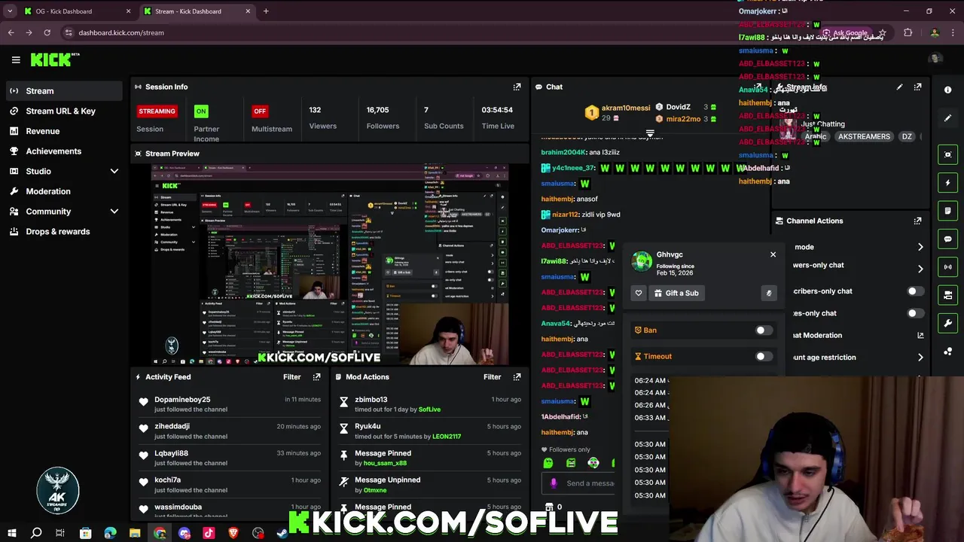
Task: Edit stream info with pencil icon
Action: click(899, 87)
